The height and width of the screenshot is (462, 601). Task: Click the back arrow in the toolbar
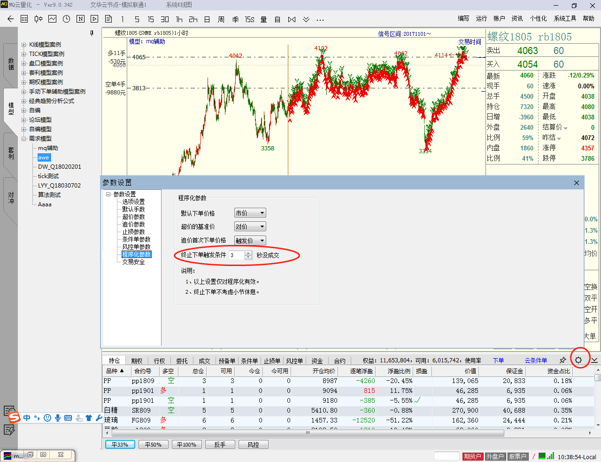tap(11, 19)
